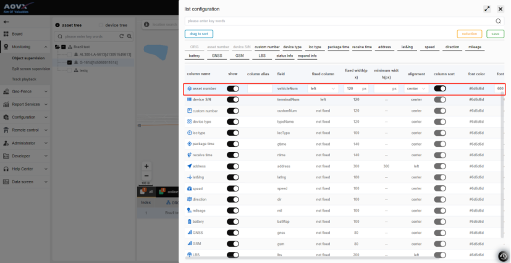
Task: Click the package time clock icon
Action: point(189,144)
